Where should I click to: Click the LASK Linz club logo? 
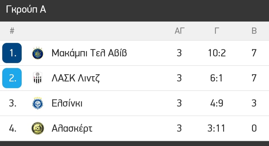tap(38, 78)
